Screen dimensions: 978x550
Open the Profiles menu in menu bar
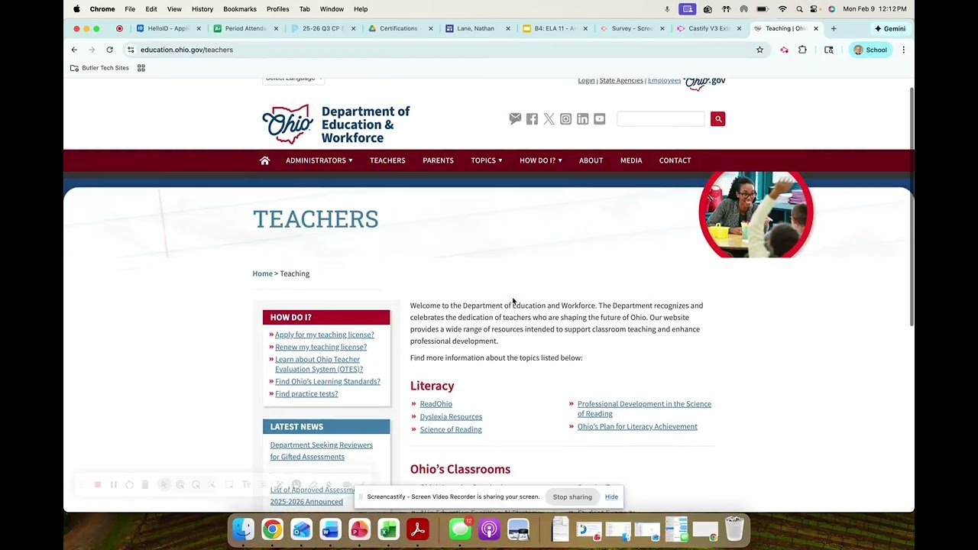coord(277,9)
